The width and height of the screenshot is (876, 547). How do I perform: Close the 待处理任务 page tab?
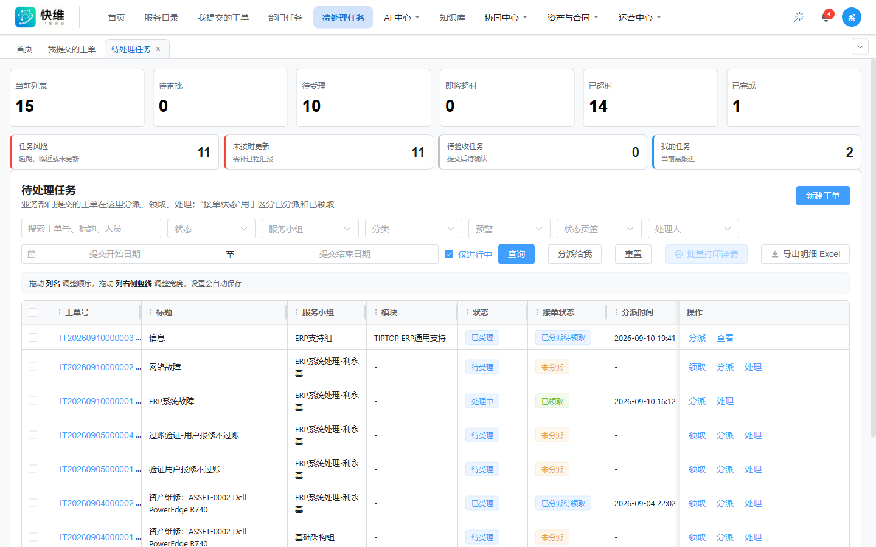pyautogui.click(x=158, y=49)
